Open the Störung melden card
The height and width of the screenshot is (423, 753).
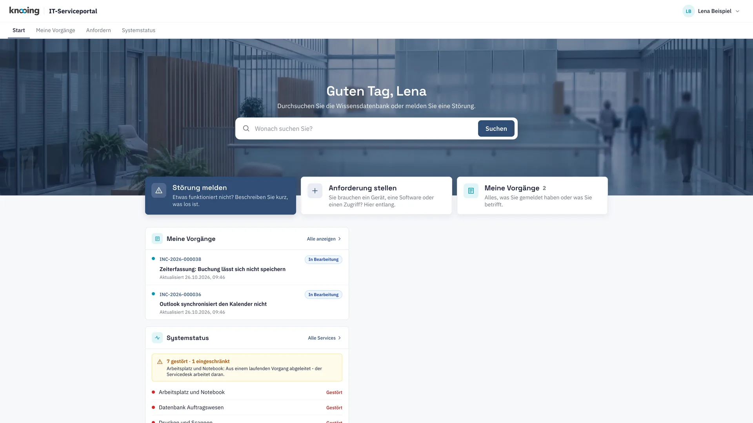click(220, 195)
